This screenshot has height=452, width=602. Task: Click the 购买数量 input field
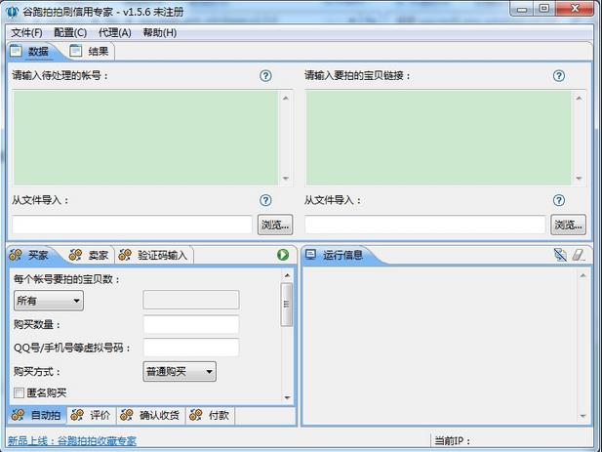pos(191,324)
